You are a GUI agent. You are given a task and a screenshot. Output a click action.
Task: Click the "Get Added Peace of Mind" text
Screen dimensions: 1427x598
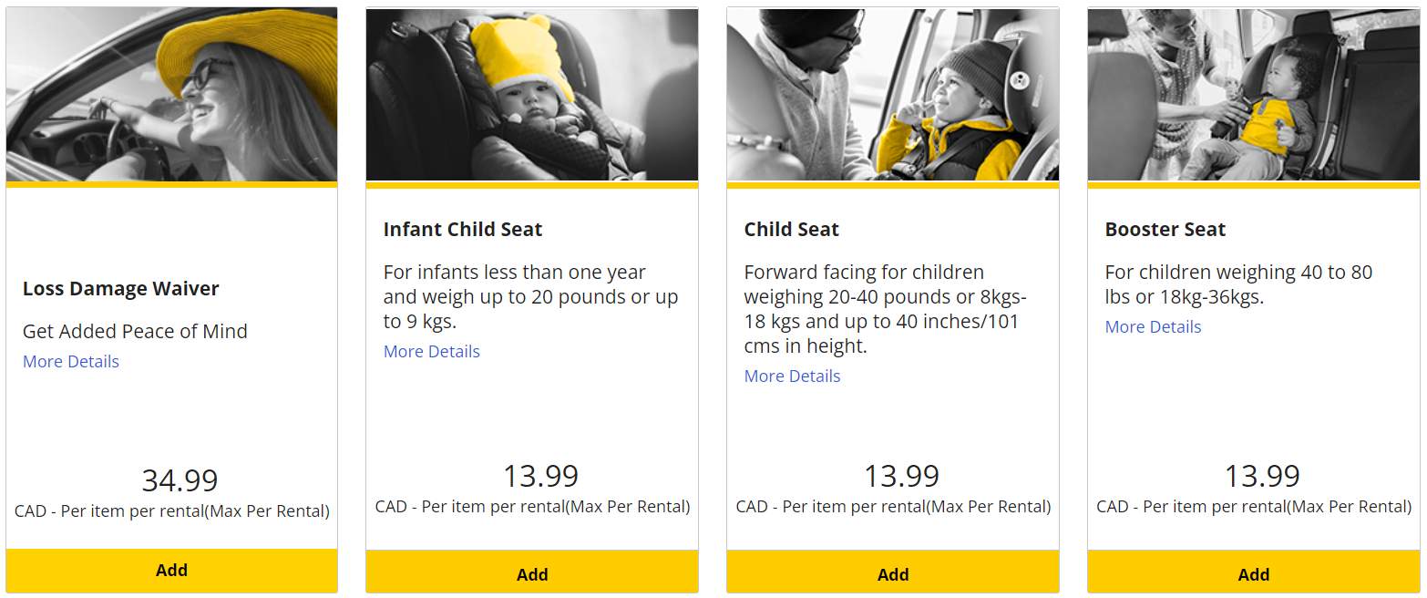135,332
